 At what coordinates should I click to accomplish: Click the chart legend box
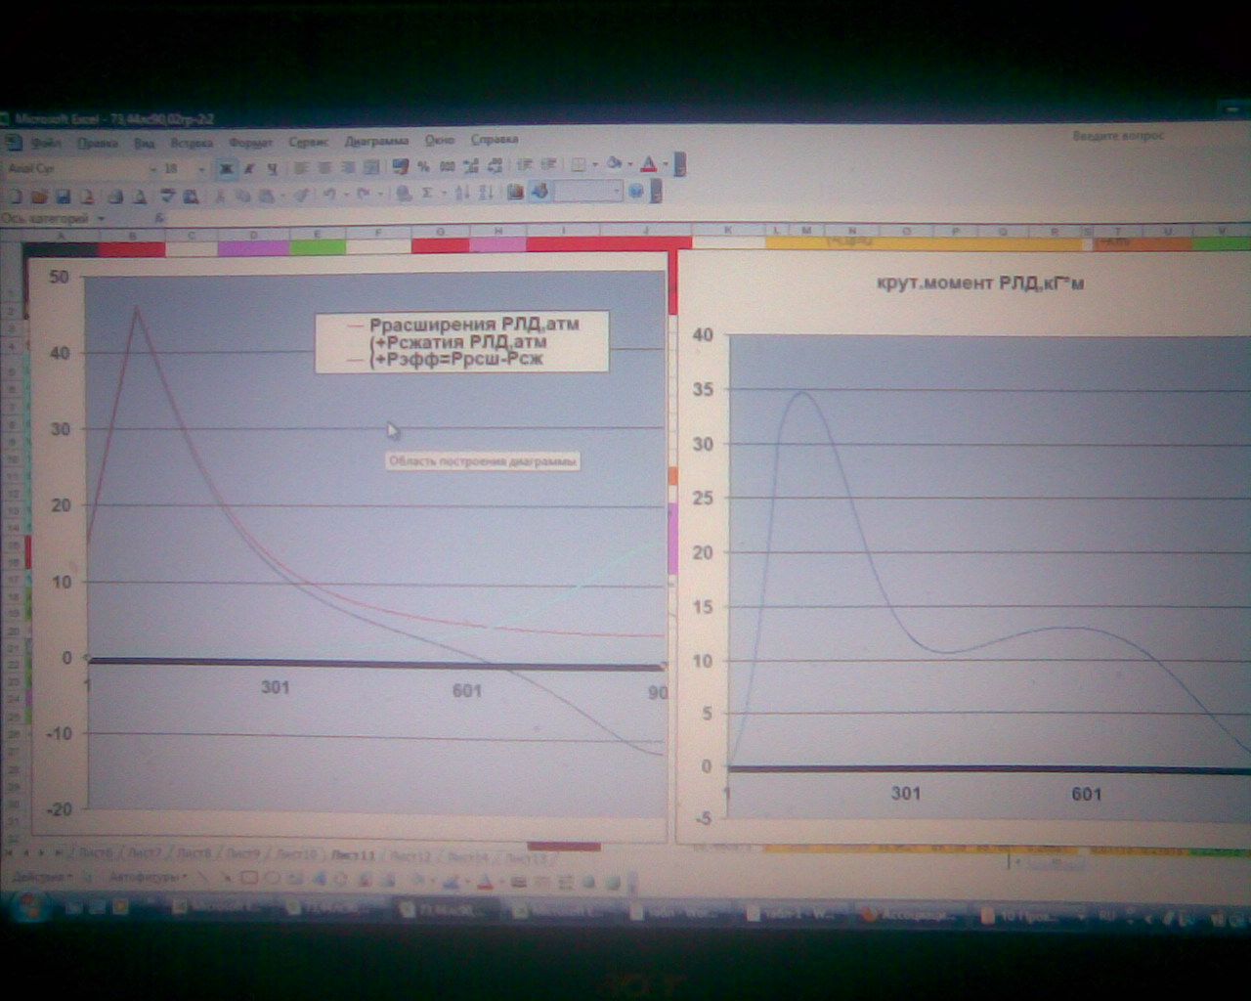coord(461,342)
